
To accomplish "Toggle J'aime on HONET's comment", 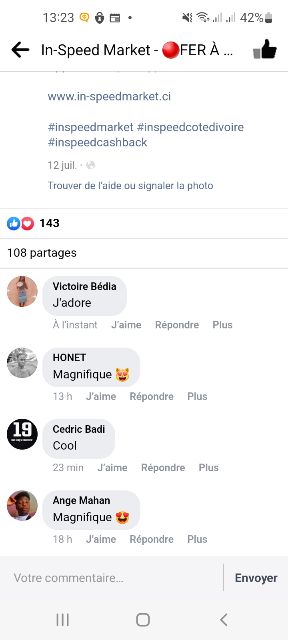I will [101, 396].
